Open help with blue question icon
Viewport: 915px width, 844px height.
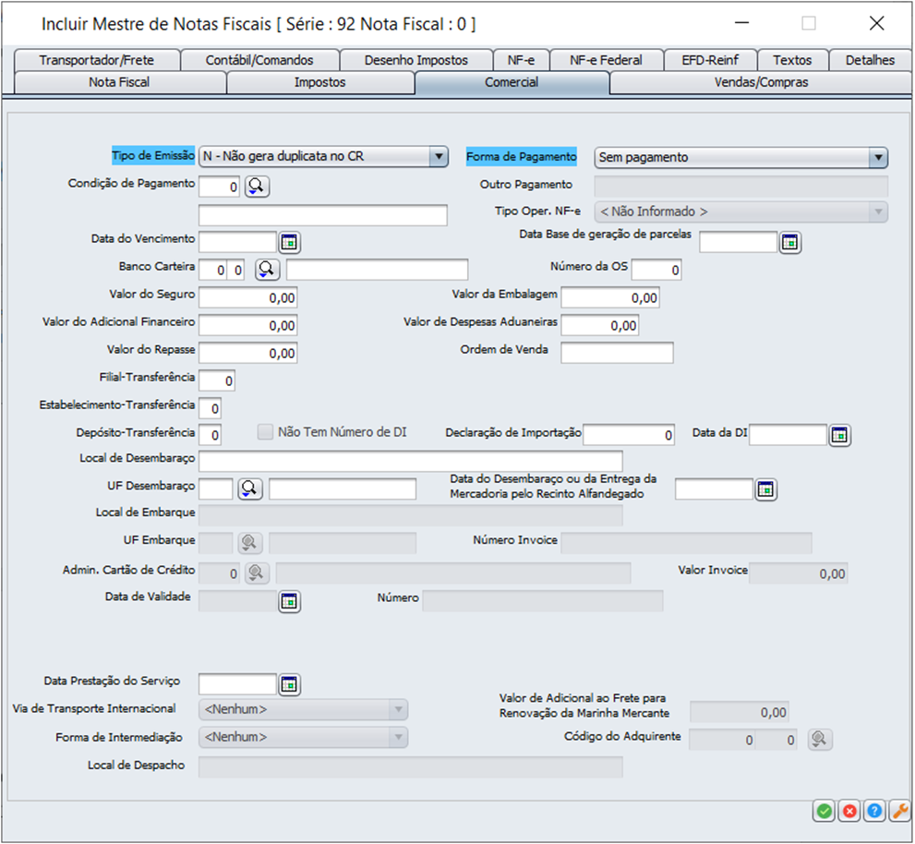[x=873, y=811]
